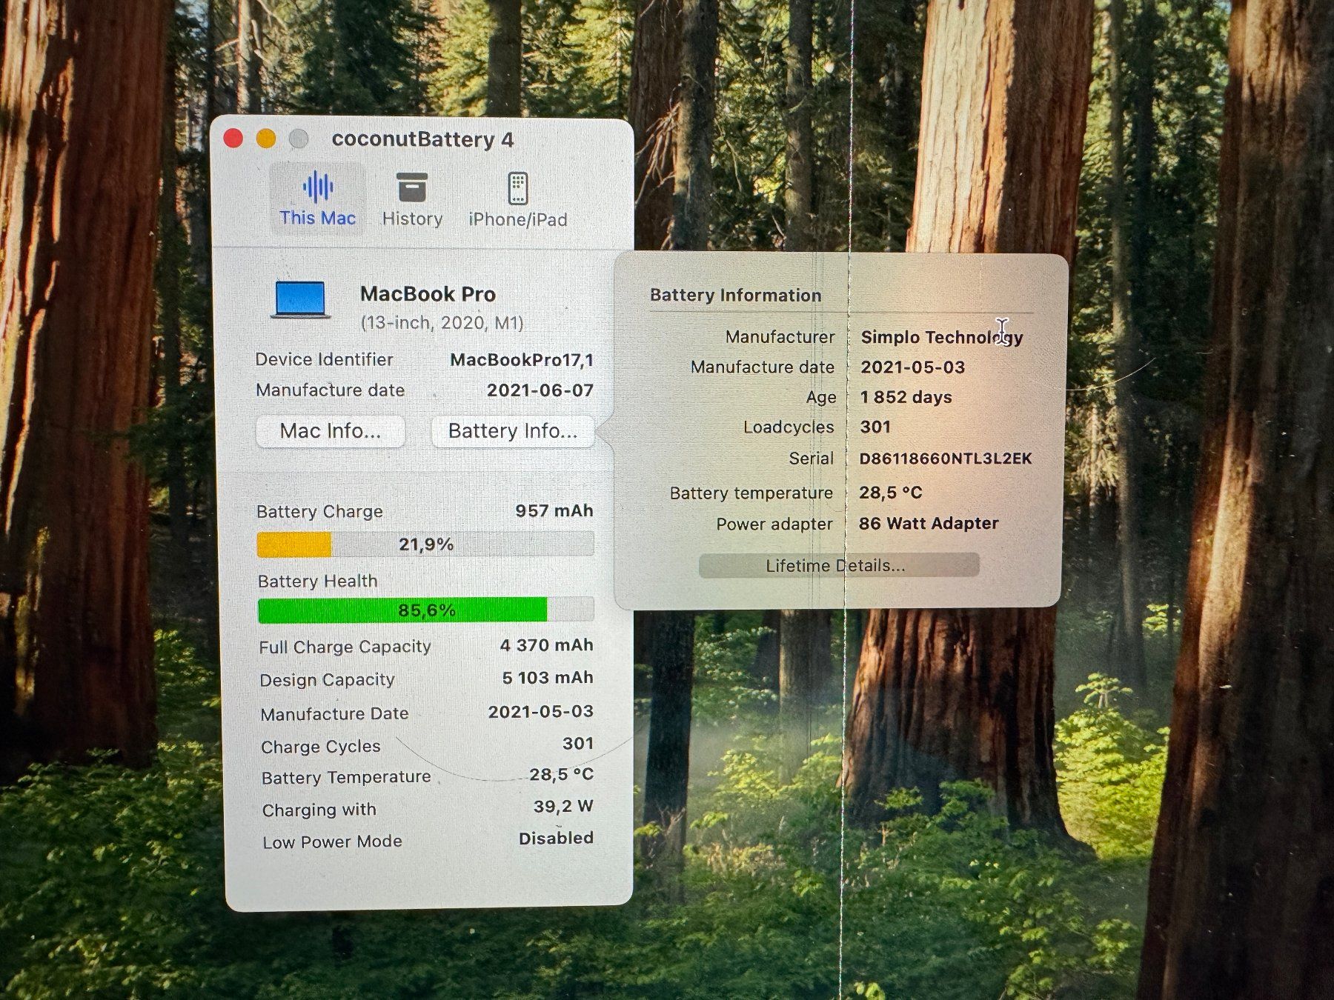Image resolution: width=1334 pixels, height=1000 pixels.
Task: Click the 2021-05-03 date in Battery Information
Action: click(912, 367)
